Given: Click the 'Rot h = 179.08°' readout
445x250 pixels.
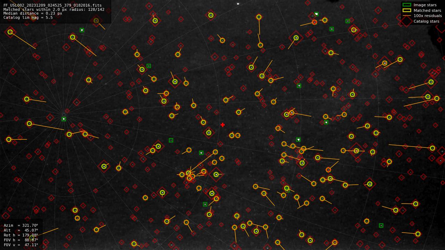Looking at the screenshot, I should pyautogui.click(x=21, y=235).
